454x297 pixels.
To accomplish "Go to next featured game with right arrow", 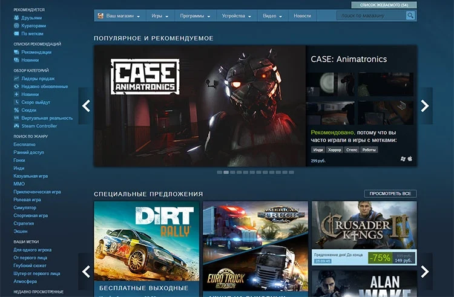I will (425, 106).
